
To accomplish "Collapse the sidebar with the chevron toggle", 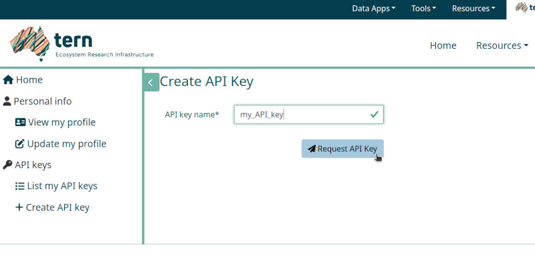I will pos(151,82).
